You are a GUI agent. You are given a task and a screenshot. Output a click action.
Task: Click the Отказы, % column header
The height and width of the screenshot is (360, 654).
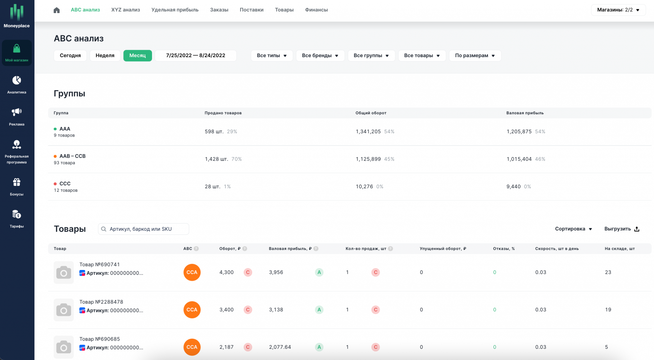click(x=504, y=249)
